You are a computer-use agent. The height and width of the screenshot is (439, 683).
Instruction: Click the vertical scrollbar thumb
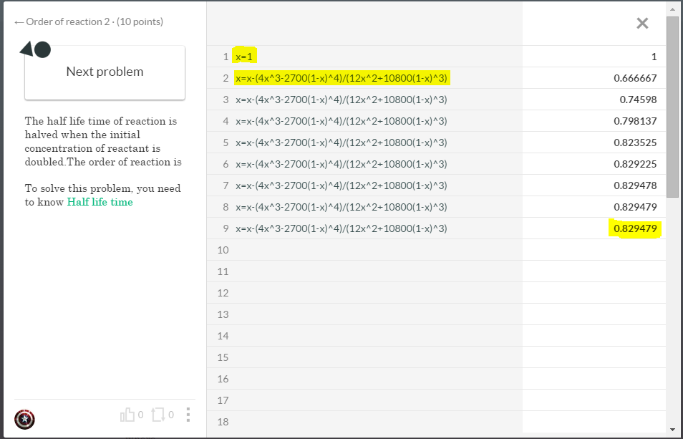tap(673, 107)
